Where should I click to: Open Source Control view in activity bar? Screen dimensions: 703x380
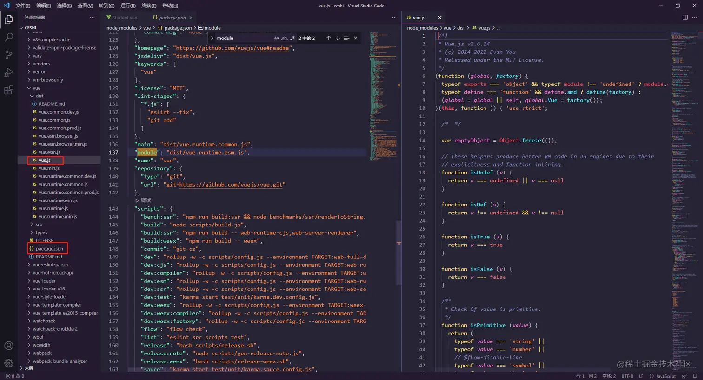coord(8,55)
